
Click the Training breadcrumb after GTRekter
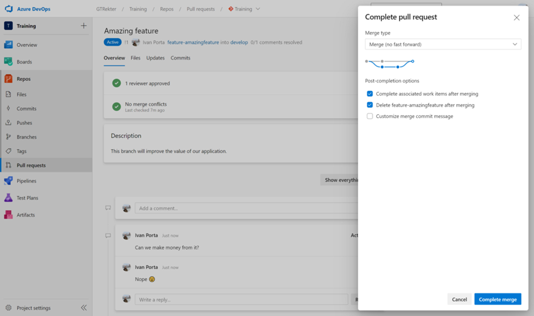(x=138, y=9)
